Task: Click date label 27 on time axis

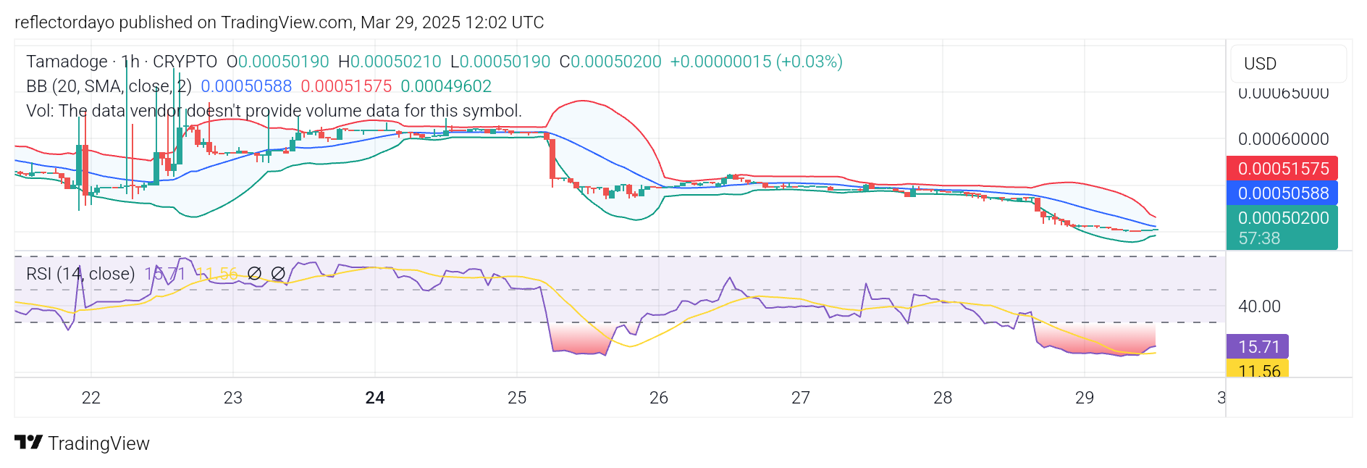Action: tap(801, 398)
